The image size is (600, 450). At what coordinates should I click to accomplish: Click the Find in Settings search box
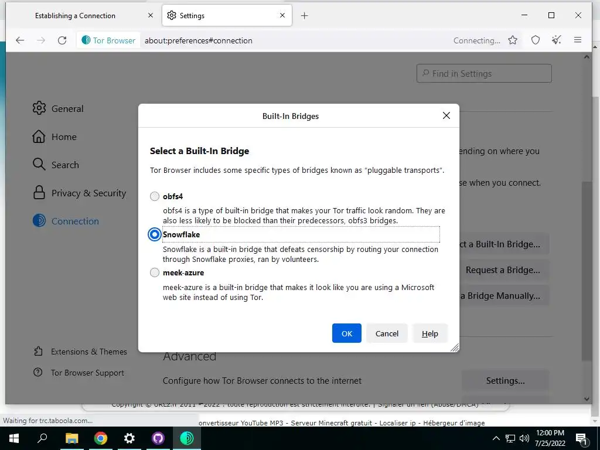(x=484, y=73)
